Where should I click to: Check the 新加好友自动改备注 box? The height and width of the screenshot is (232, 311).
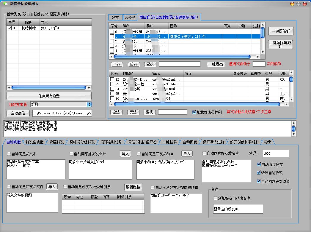tap(216, 198)
